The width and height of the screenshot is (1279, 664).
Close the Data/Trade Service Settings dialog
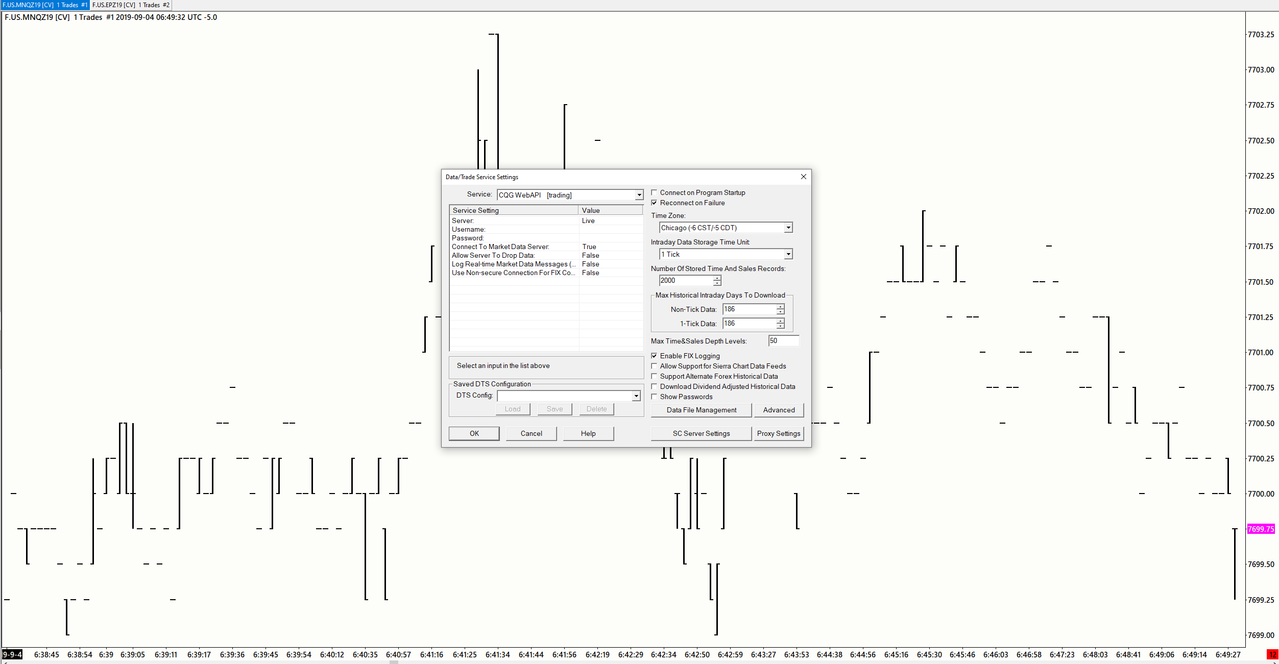pos(803,177)
